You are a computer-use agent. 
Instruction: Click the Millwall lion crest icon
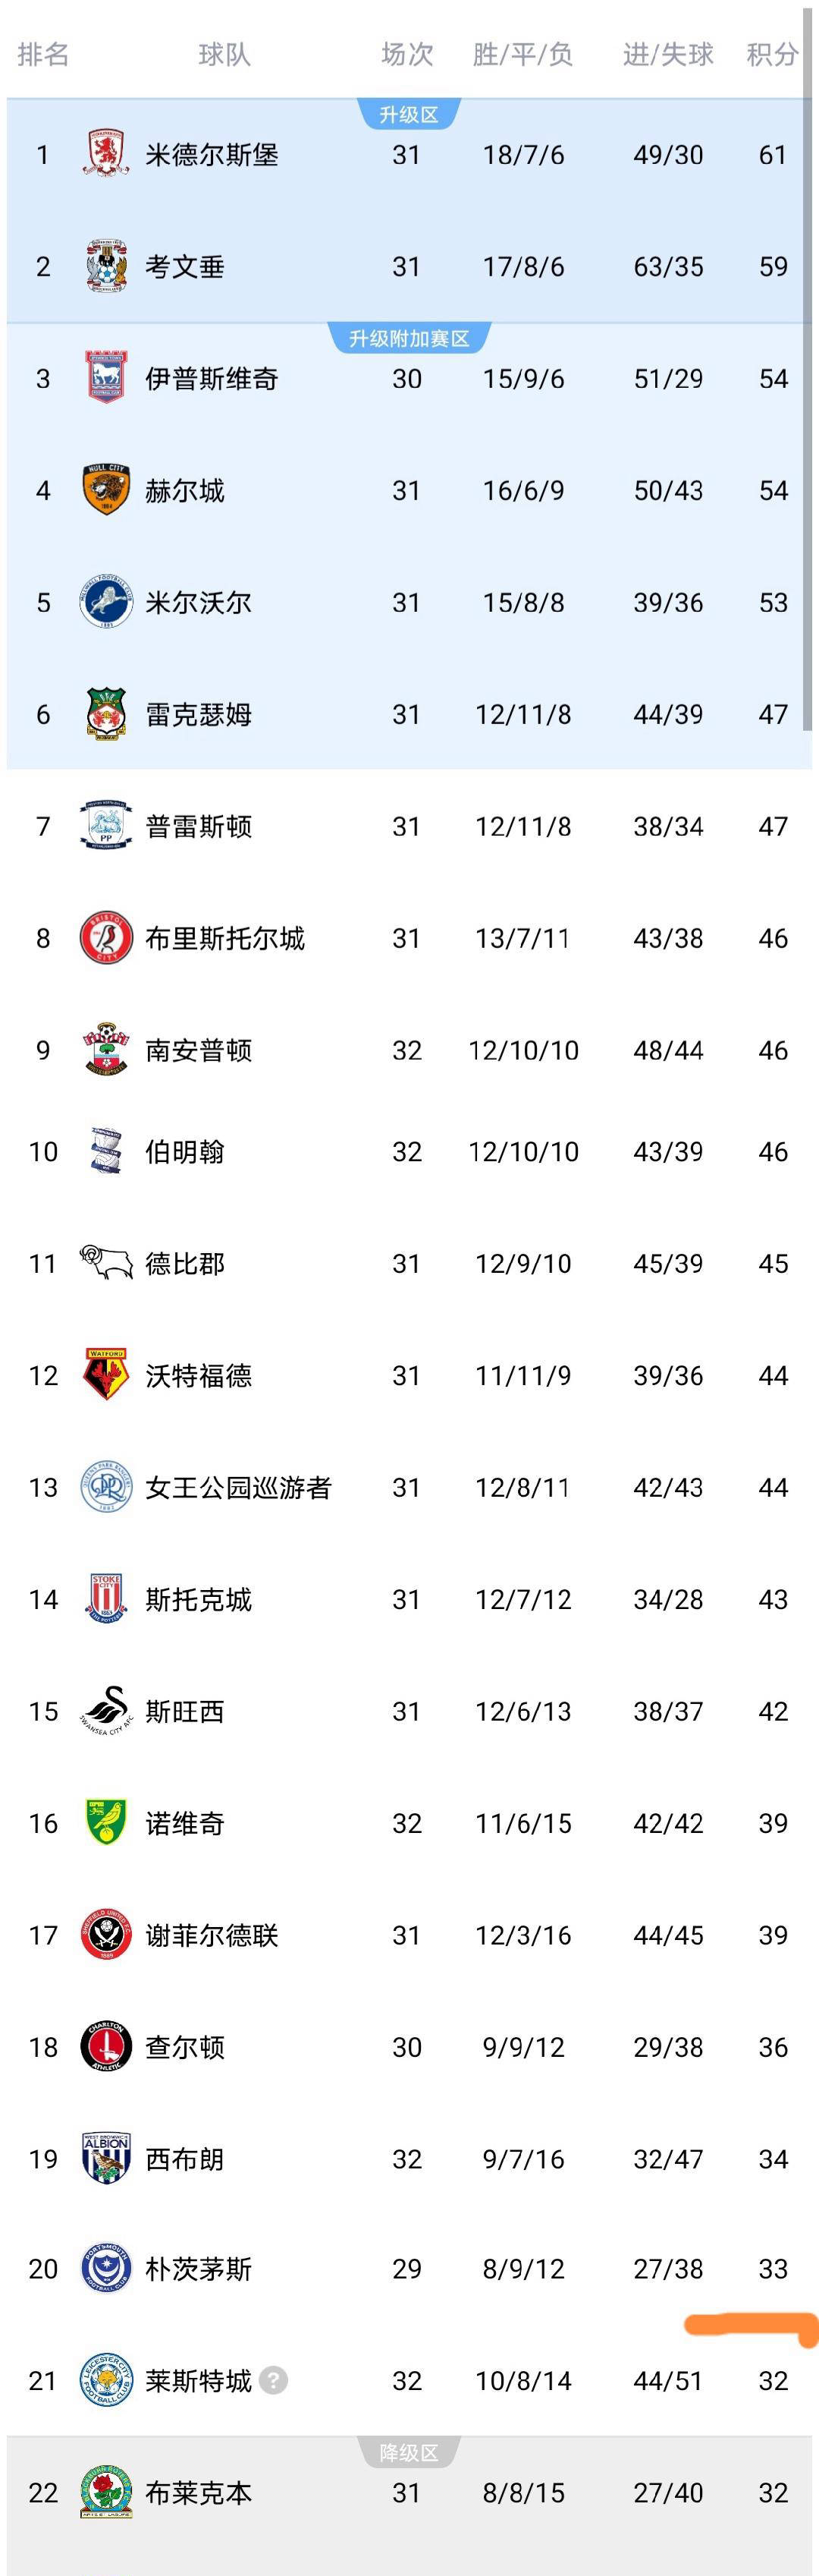click(x=106, y=602)
